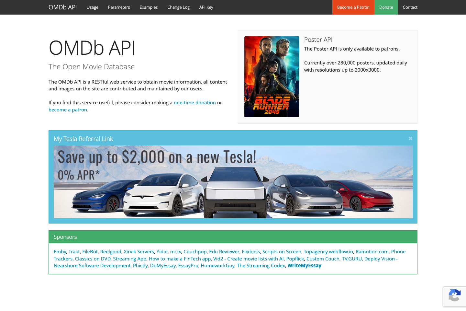Open the Contact page
The width and height of the screenshot is (466, 311).
click(410, 7)
